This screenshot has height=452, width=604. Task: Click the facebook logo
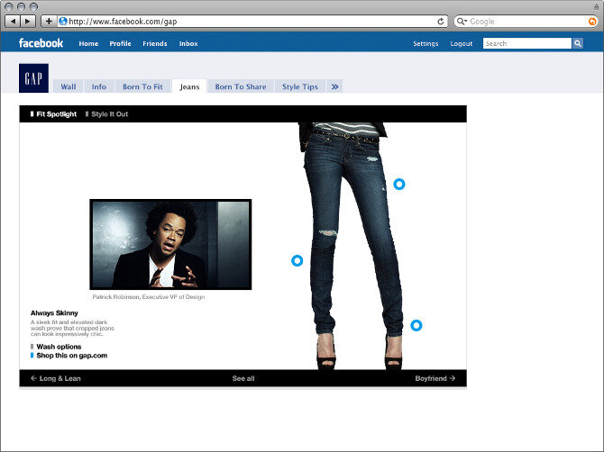pyautogui.click(x=41, y=42)
